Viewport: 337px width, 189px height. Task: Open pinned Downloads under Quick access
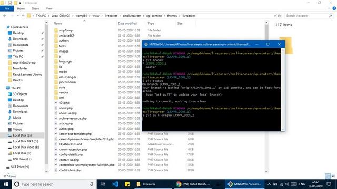click(x=20, y=39)
